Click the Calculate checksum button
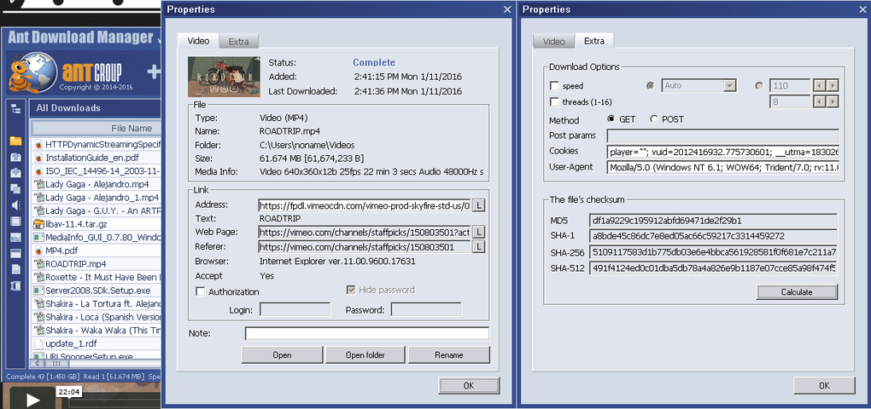 click(797, 292)
